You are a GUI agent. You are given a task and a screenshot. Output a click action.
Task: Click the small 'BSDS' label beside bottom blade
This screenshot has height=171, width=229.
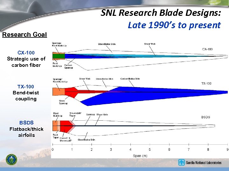(206, 117)
